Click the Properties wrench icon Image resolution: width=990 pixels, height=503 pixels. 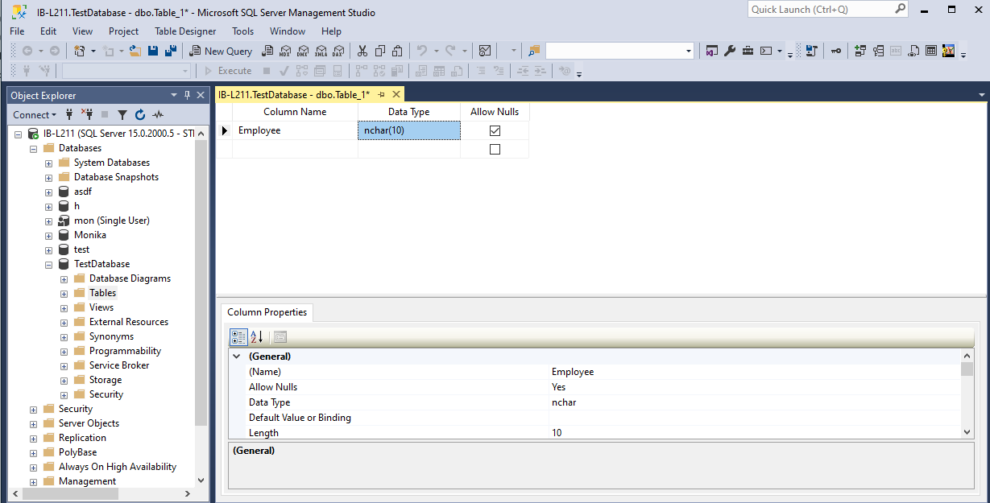[x=730, y=51]
